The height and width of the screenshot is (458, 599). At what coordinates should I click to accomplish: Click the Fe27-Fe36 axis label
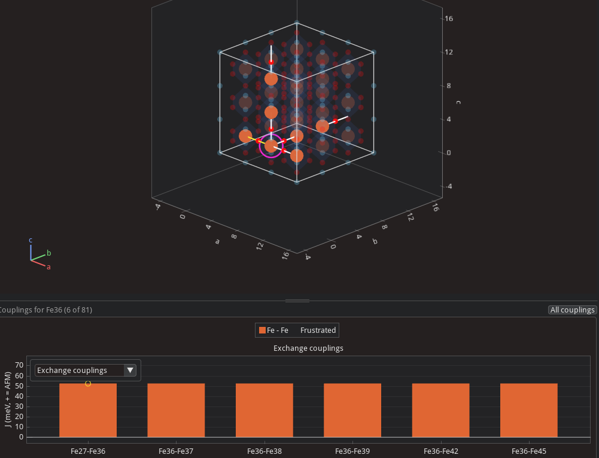88,451
